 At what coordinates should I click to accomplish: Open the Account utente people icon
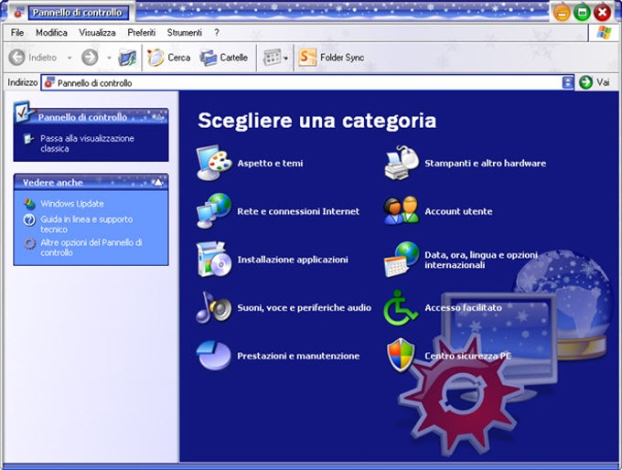pyautogui.click(x=402, y=211)
